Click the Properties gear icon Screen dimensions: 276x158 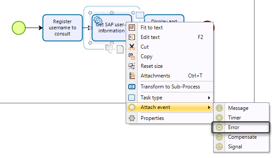(132, 118)
